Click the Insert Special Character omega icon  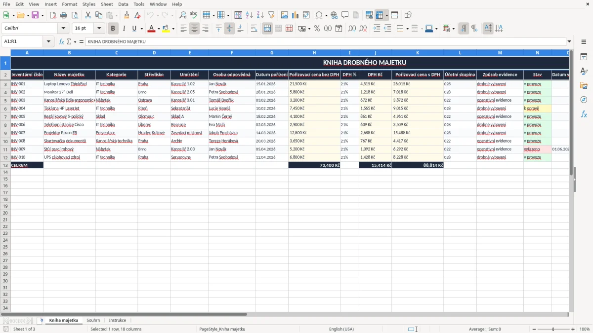pyautogui.click(x=319, y=15)
